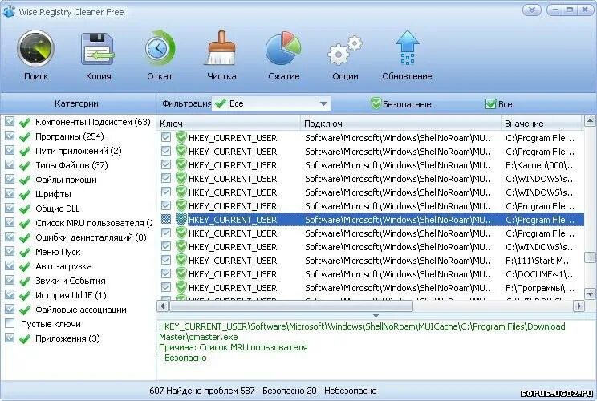The width and height of the screenshot is (597, 401).
Task: Toggle Ошибки деинсталляций (8) checkbox
Action: (x=10, y=237)
